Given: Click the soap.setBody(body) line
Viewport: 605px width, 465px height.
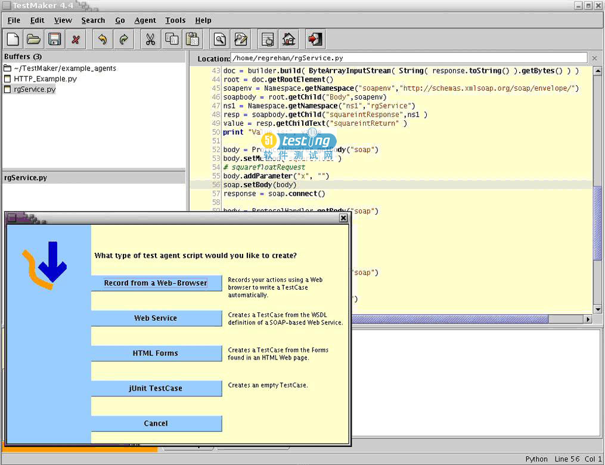Looking at the screenshot, I should pos(260,185).
